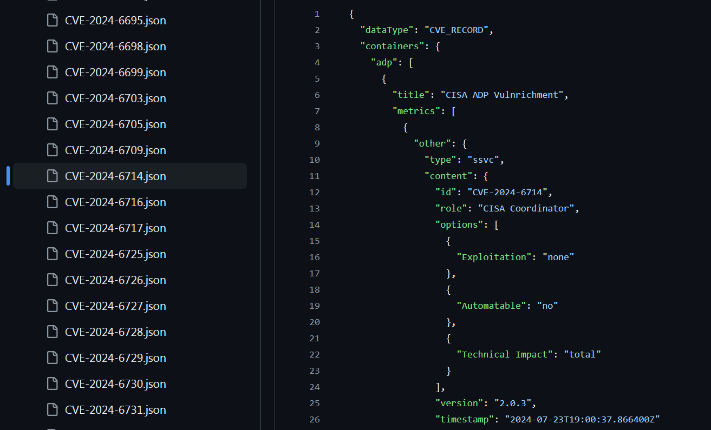
Task: Click file icon beside CVE-2024-6727.json
Action: (52, 306)
